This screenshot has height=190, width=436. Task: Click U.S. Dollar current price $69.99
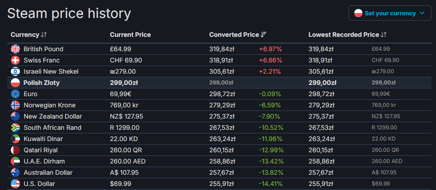[x=121, y=184]
